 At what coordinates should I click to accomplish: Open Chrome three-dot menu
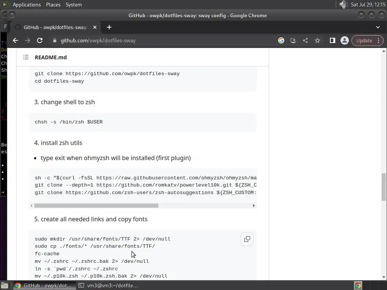pyautogui.click(x=379, y=41)
